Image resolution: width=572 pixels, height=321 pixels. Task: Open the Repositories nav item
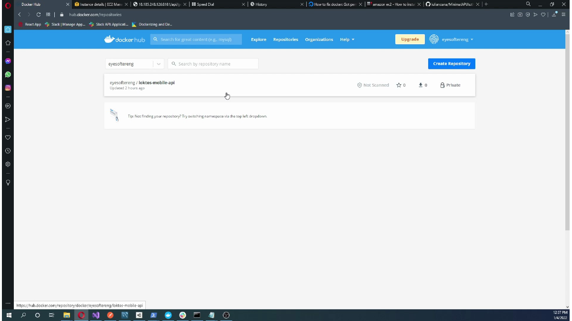pos(286,39)
